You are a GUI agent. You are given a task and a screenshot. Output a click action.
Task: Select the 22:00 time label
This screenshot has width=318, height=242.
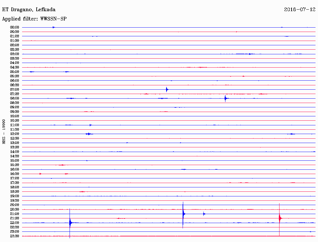tap(15, 222)
